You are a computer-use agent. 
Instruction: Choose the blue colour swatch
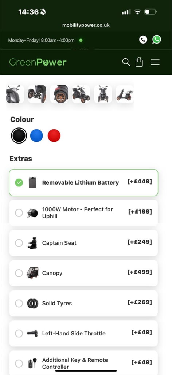click(x=37, y=135)
